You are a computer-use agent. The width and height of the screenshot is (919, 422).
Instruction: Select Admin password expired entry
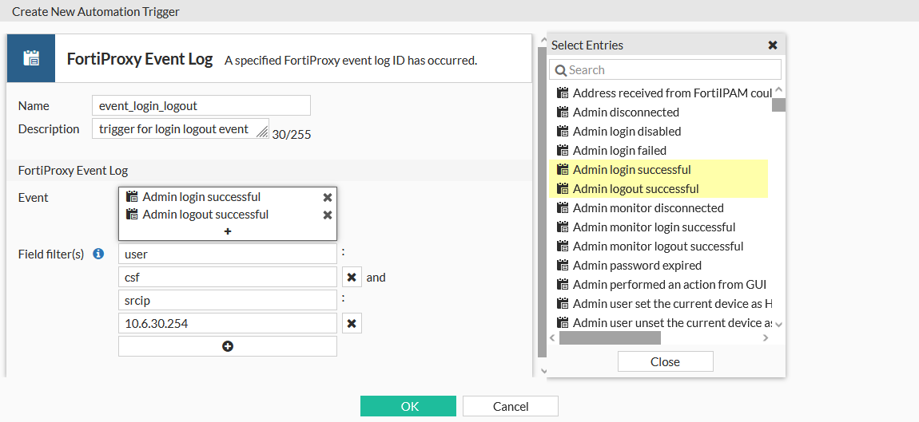[x=637, y=265]
